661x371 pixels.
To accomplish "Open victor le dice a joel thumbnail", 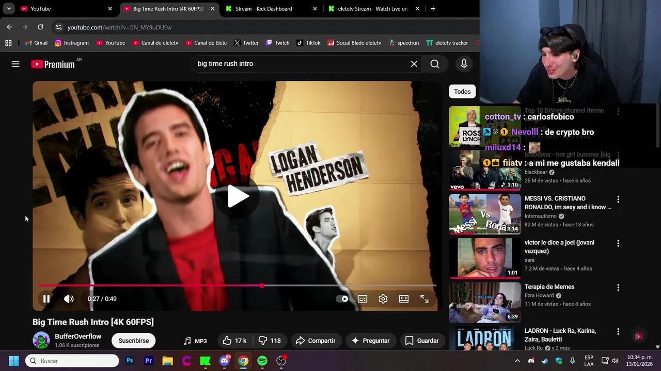I will tap(485, 258).
